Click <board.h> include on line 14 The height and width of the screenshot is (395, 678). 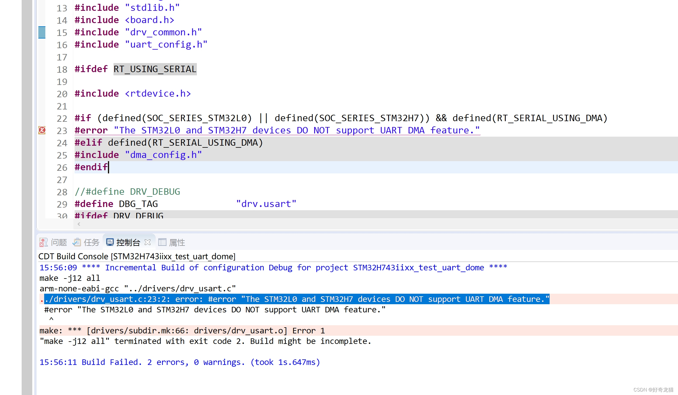click(150, 20)
